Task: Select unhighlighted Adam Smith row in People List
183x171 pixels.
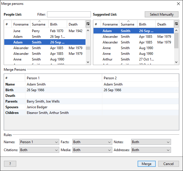Action: [x=45, y=37]
